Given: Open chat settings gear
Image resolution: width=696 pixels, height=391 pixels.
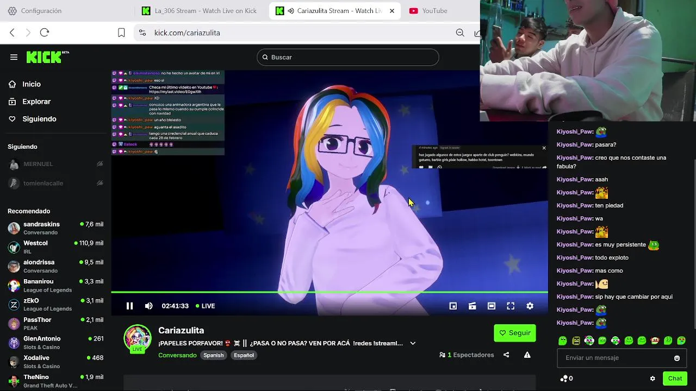Looking at the screenshot, I should coord(652,379).
